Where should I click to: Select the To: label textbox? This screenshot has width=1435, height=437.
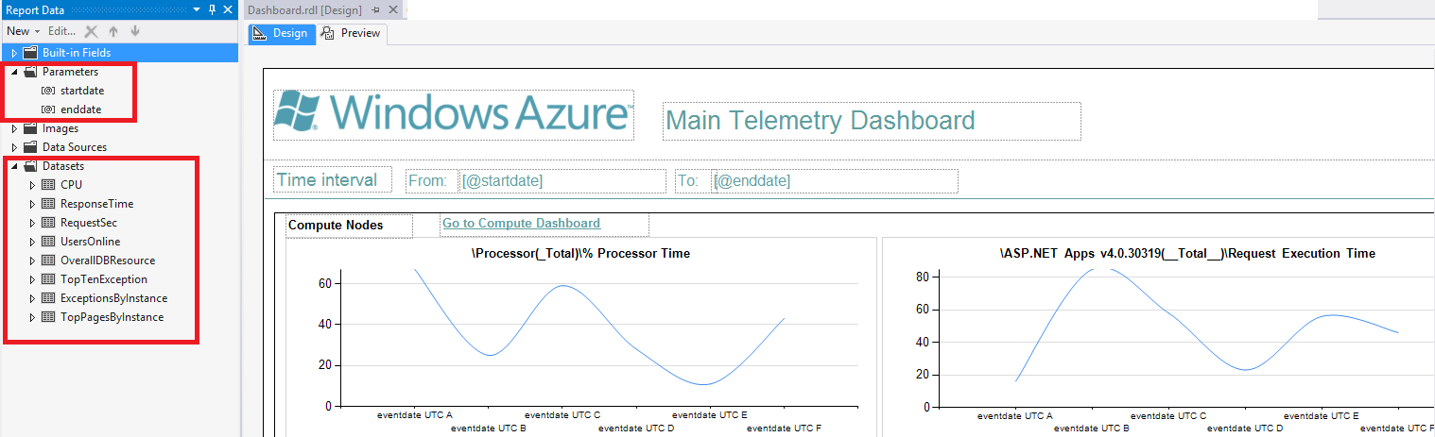693,180
